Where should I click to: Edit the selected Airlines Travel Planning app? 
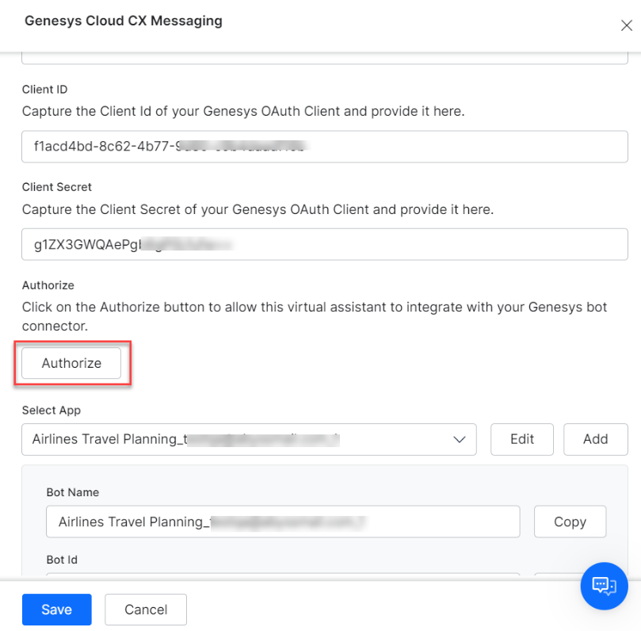point(521,439)
